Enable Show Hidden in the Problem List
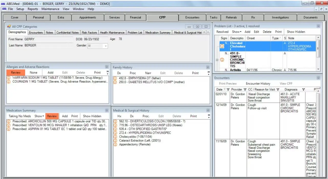The image size is (328, 179). (x=295, y=32)
